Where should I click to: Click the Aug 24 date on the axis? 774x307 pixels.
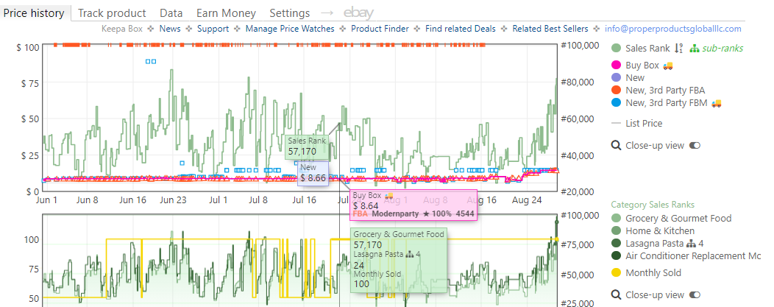[526, 200]
